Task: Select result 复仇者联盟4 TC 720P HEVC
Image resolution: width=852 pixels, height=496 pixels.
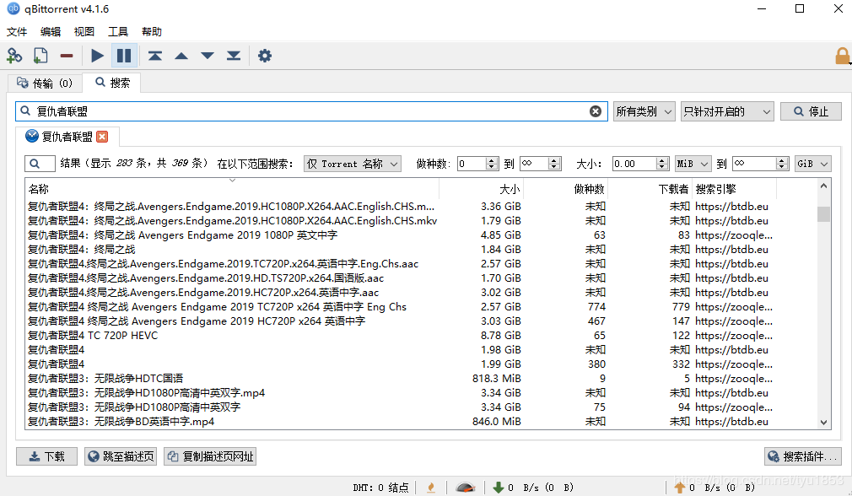Action: [93, 336]
